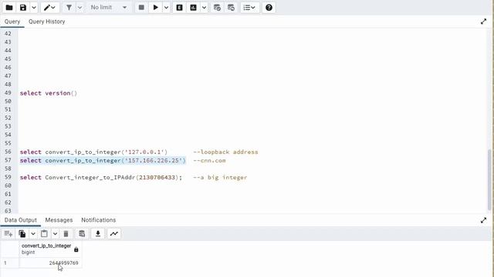Image resolution: width=494 pixels, height=277 pixels.
Task: Click the add row icon
Action: tap(8, 234)
